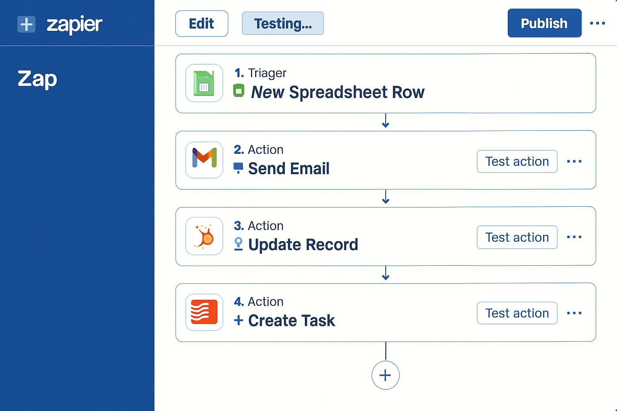Test the Send Email action
The width and height of the screenshot is (617, 411).
click(x=517, y=161)
